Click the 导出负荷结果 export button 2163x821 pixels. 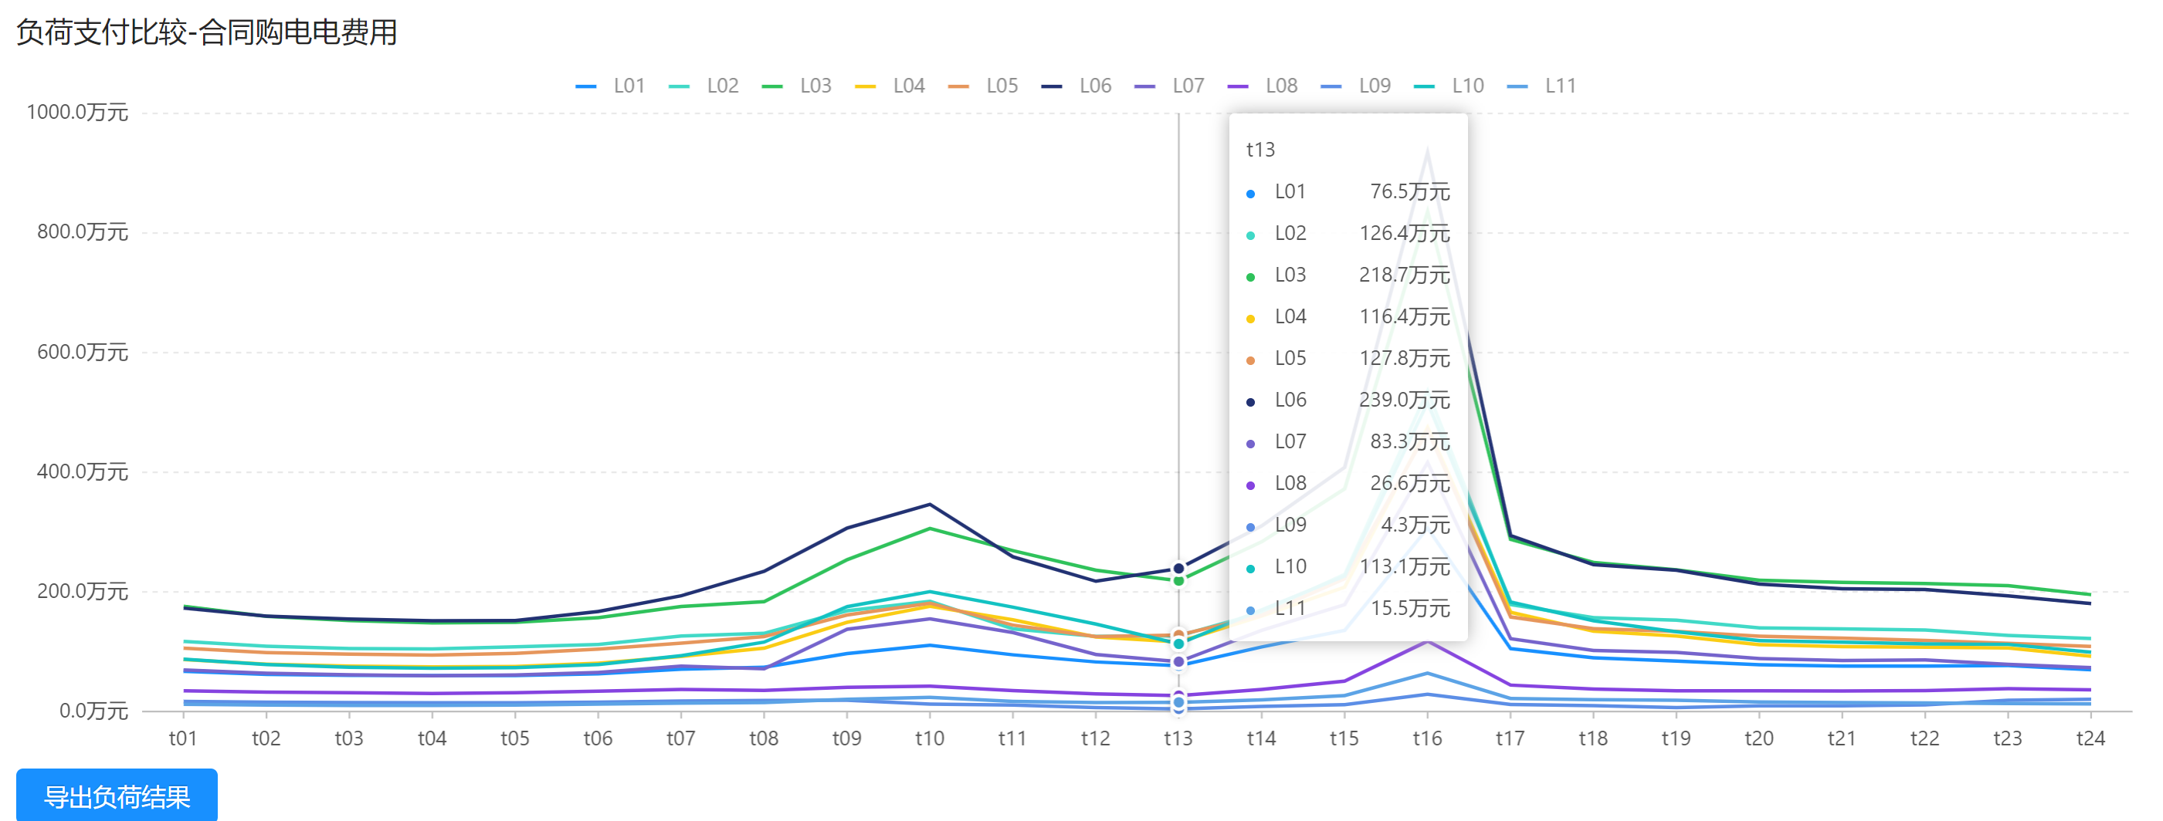(117, 795)
